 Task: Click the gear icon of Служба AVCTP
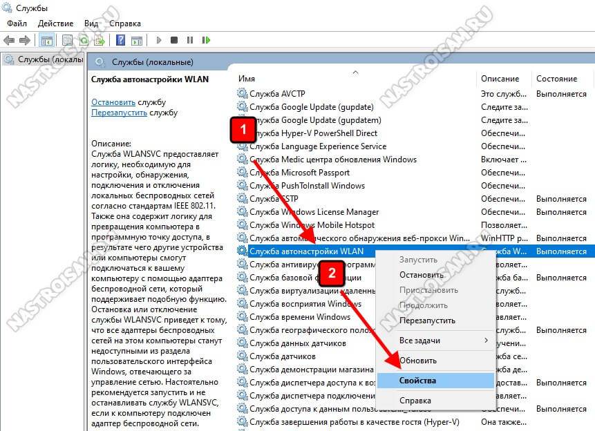242,93
